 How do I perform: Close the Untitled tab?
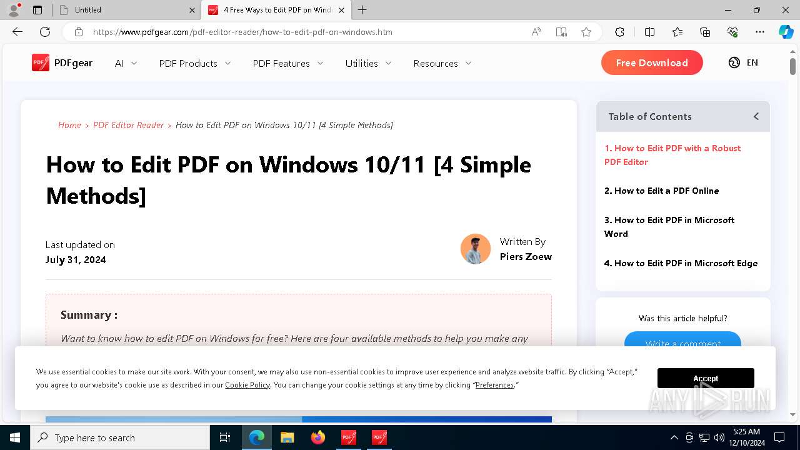coord(192,10)
